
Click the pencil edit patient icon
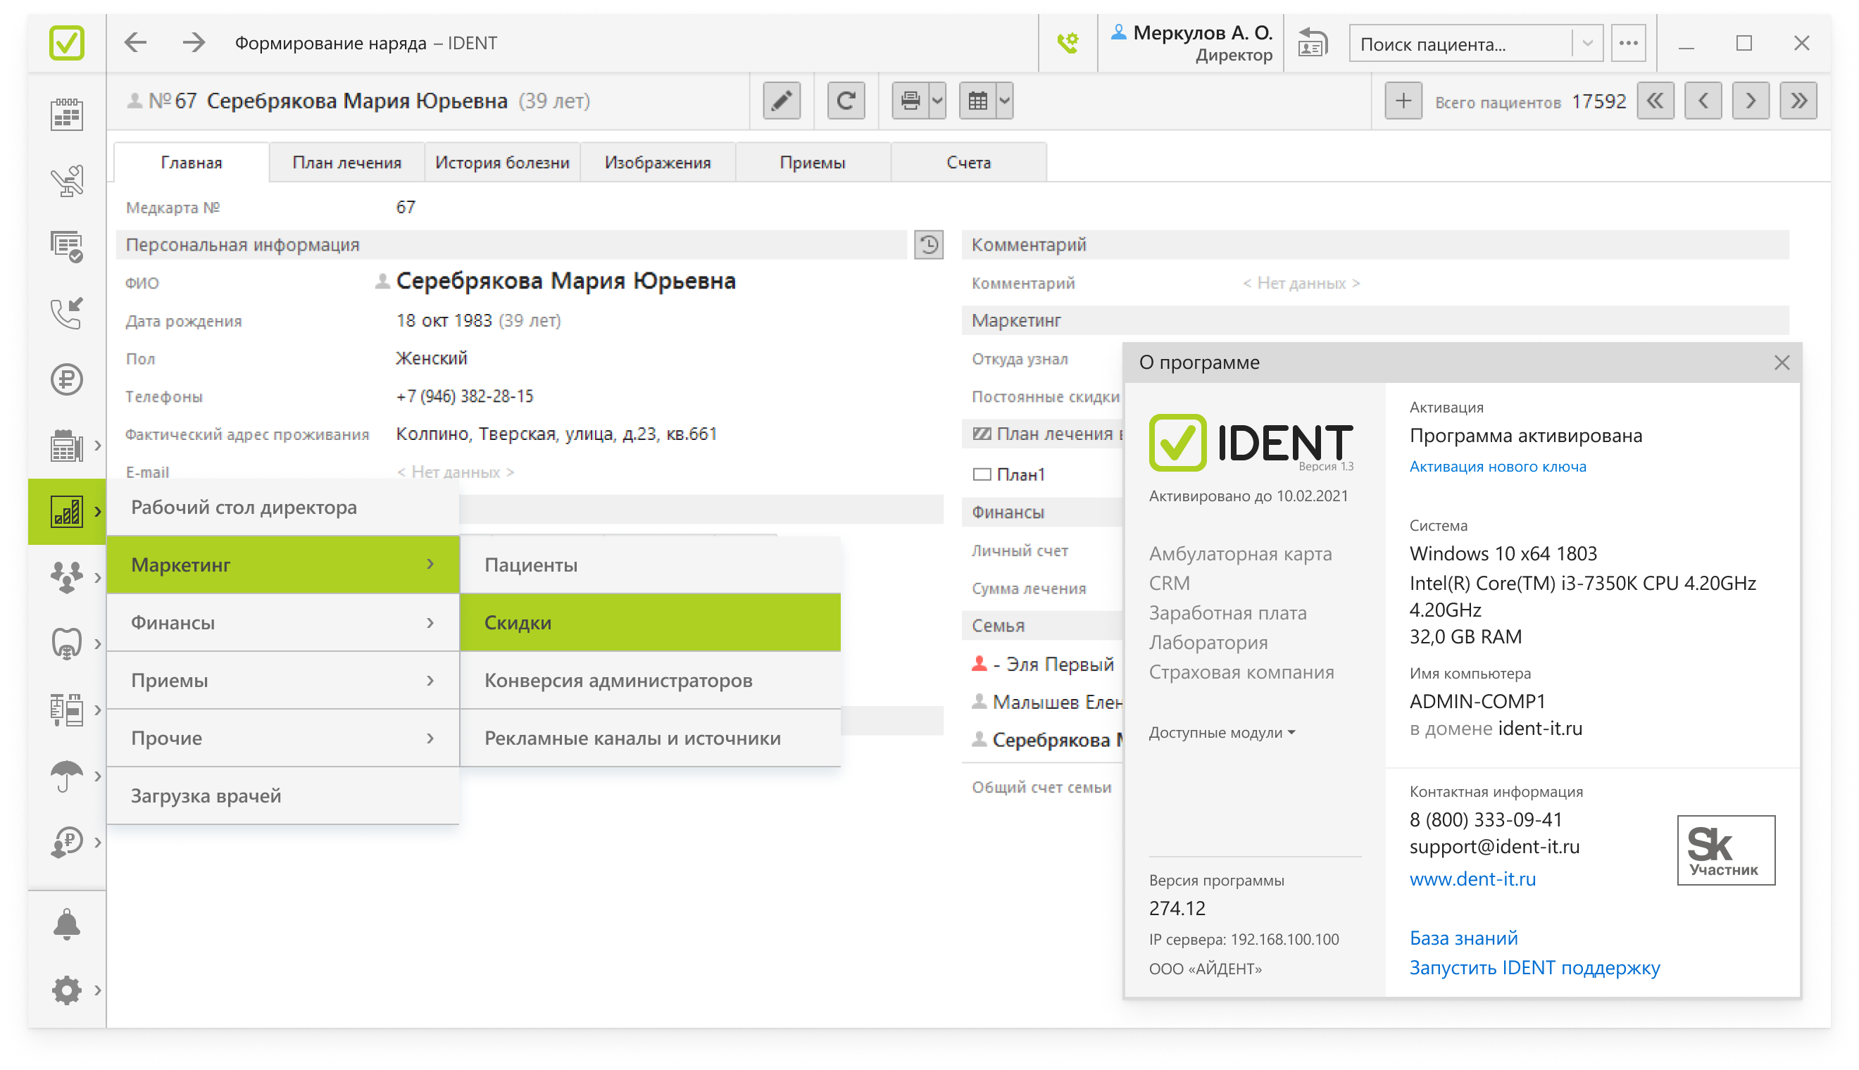pos(782,101)
